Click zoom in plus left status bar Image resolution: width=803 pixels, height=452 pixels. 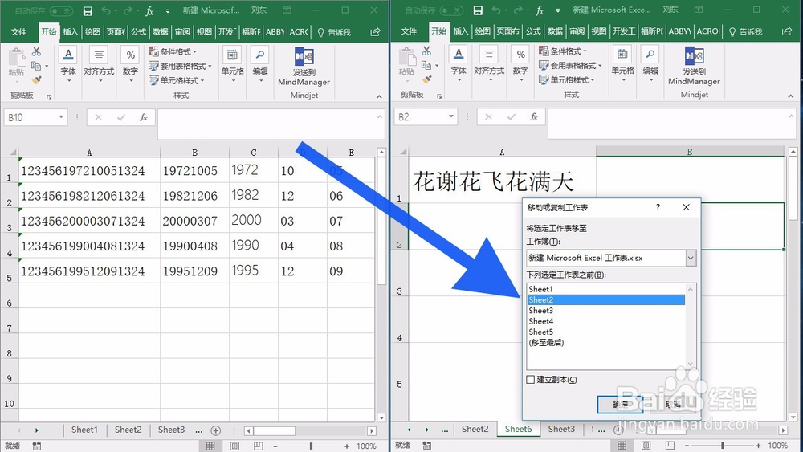click(347, 446)
